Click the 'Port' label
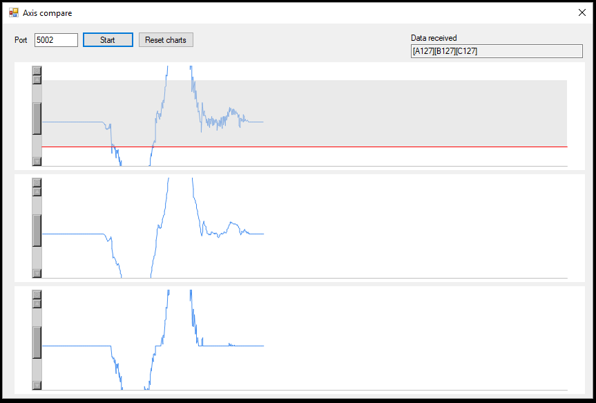This screenshot has height=403, width=596. coord(21,40)
